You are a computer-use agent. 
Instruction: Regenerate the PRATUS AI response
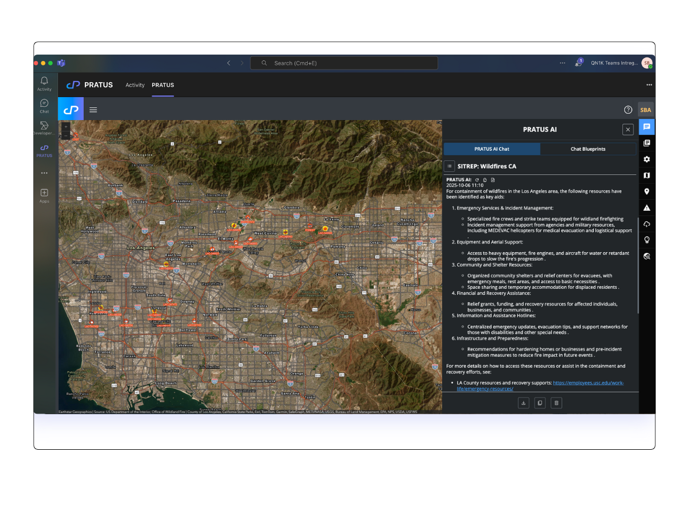pos(477,180)
